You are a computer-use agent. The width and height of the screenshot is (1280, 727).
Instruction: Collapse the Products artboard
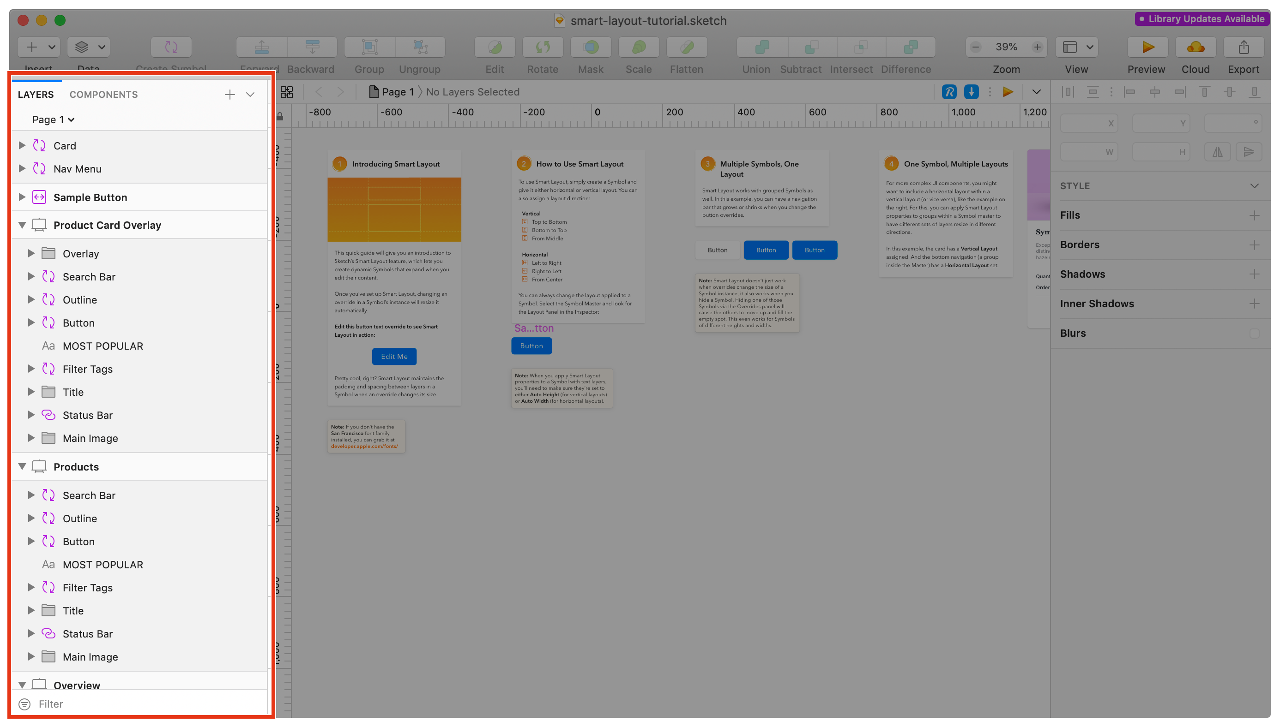pyautogui.click(x=22, y=466)
